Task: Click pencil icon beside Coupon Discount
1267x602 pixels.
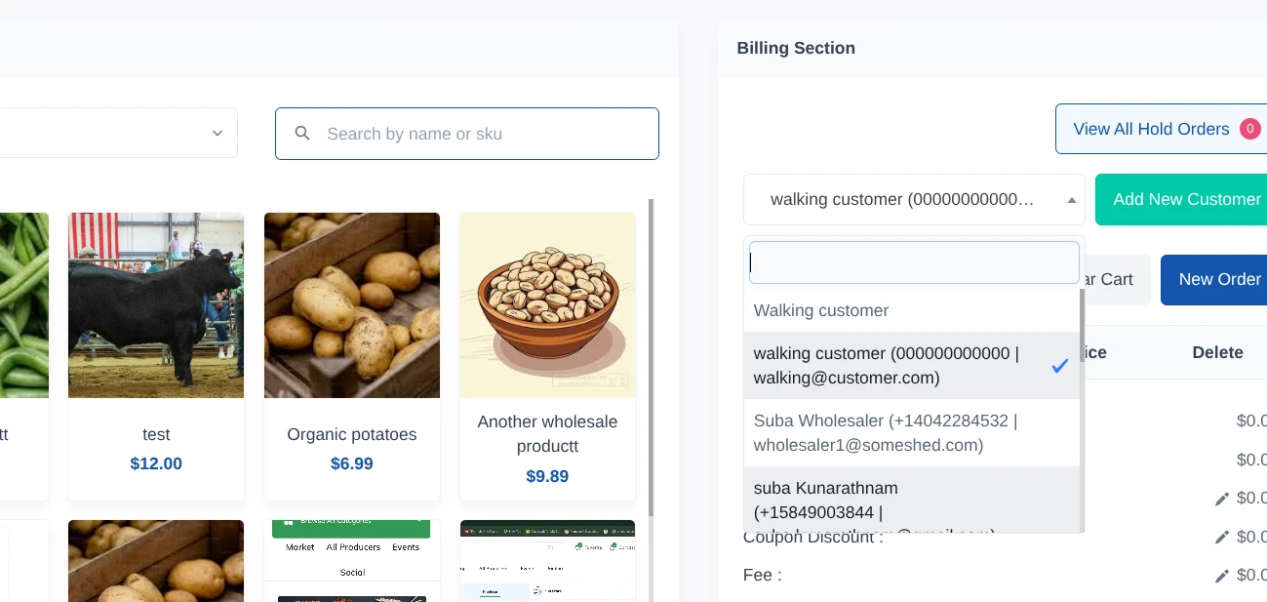Action: point(1221,537)
